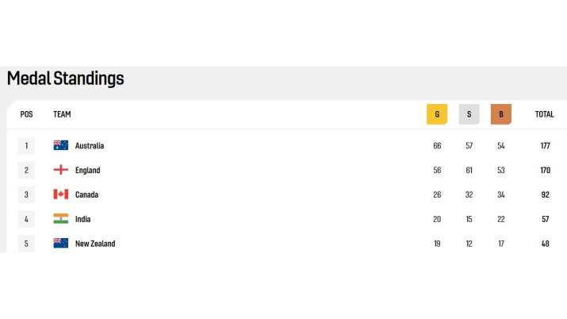Click the Australia flag icon
The height and width of the screenshot is (319, 567).
tap(61, 145)
